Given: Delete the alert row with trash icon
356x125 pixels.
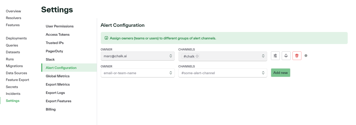Looking at the screenshot, I should [297, 56].
